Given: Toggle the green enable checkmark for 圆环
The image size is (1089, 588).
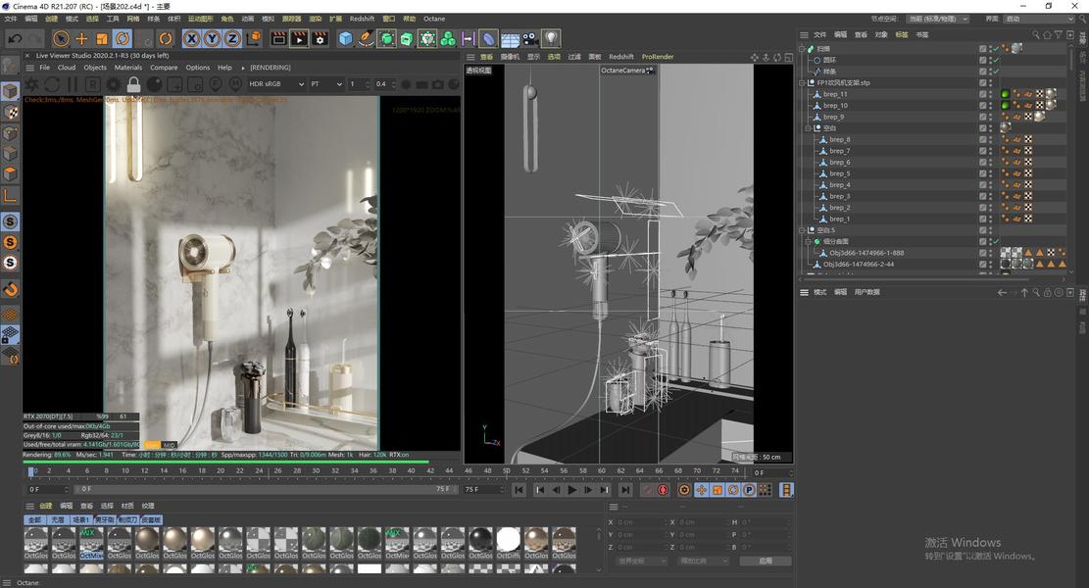Looking at the screenshot, I should point(995,60).
